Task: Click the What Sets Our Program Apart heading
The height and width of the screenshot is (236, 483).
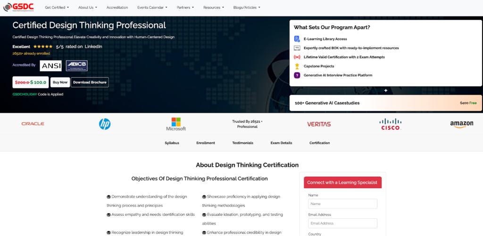Action: 332,27
